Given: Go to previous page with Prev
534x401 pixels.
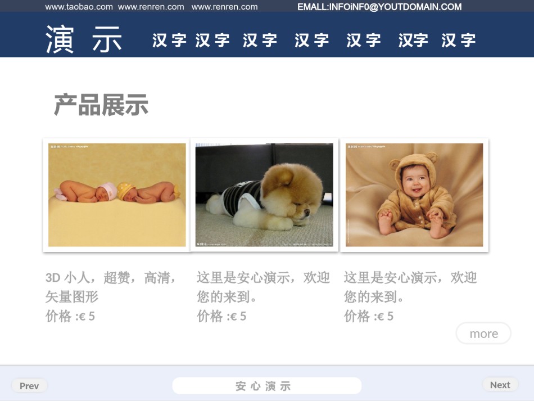Looking at the screenshot, I should point(29,386).
